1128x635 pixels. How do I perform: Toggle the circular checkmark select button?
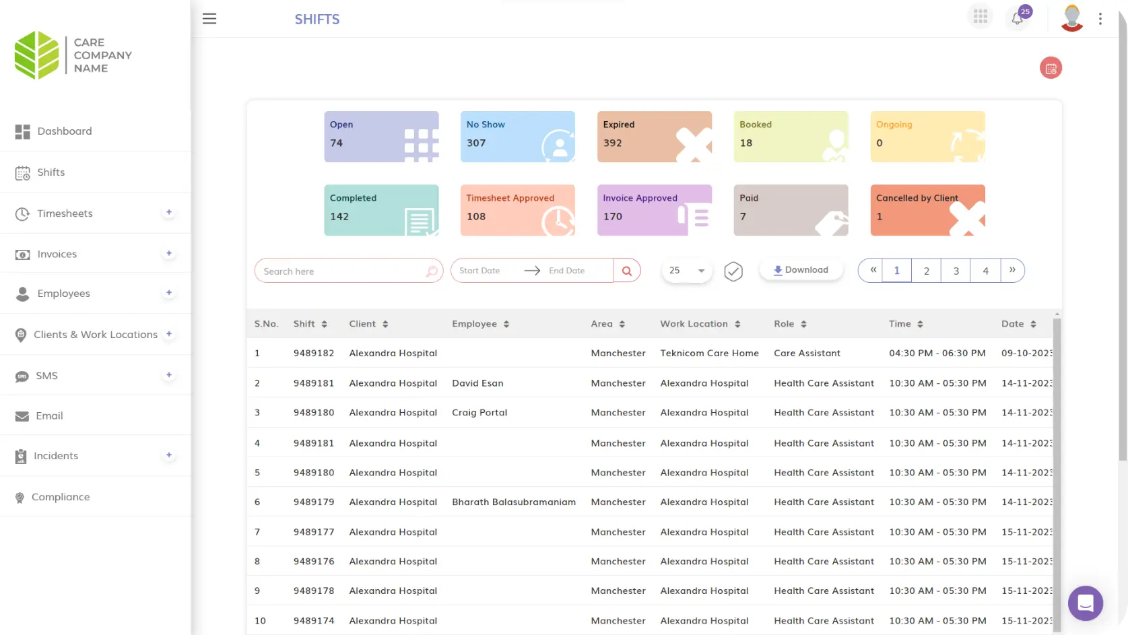(733, 271)
